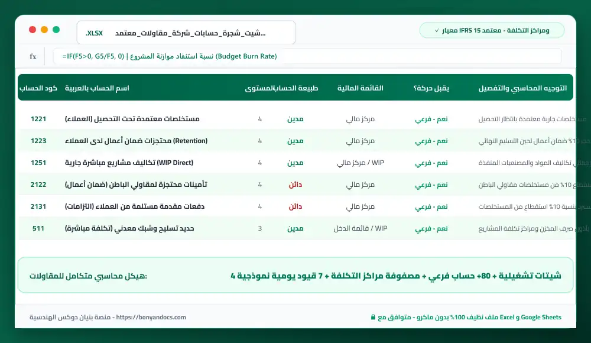Click account code 1221
Screen dimensions: 591x343
tap(38, 119)
